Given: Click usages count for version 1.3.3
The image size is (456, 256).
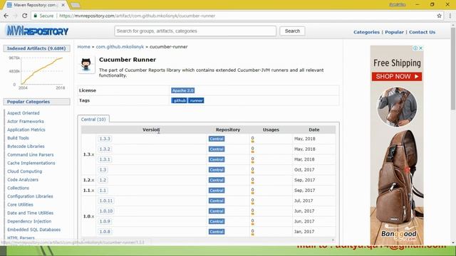Looking at the screenshot, I should tap(252, 139).
